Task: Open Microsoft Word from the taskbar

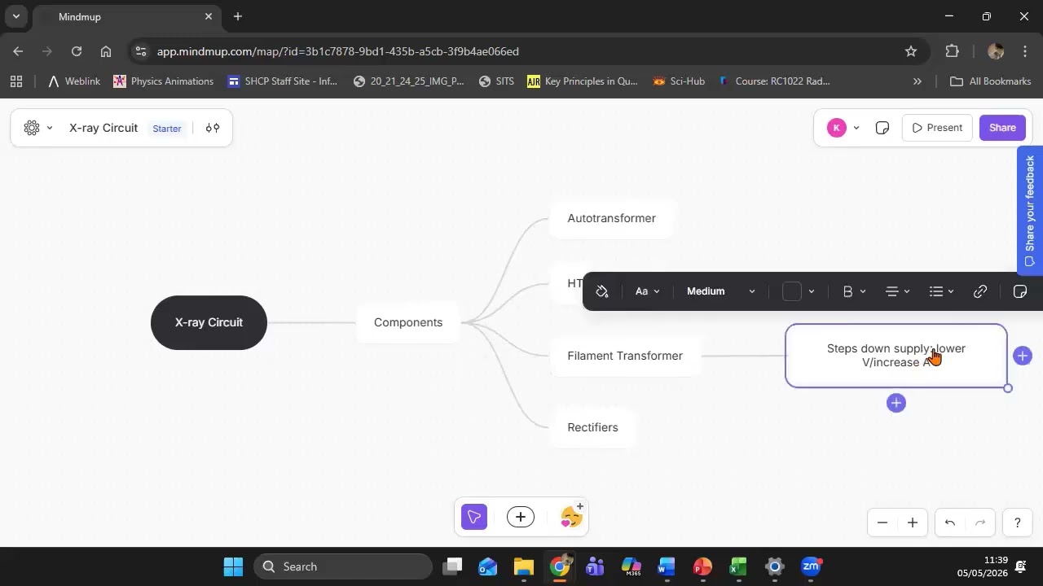Action: pos(667,566)
